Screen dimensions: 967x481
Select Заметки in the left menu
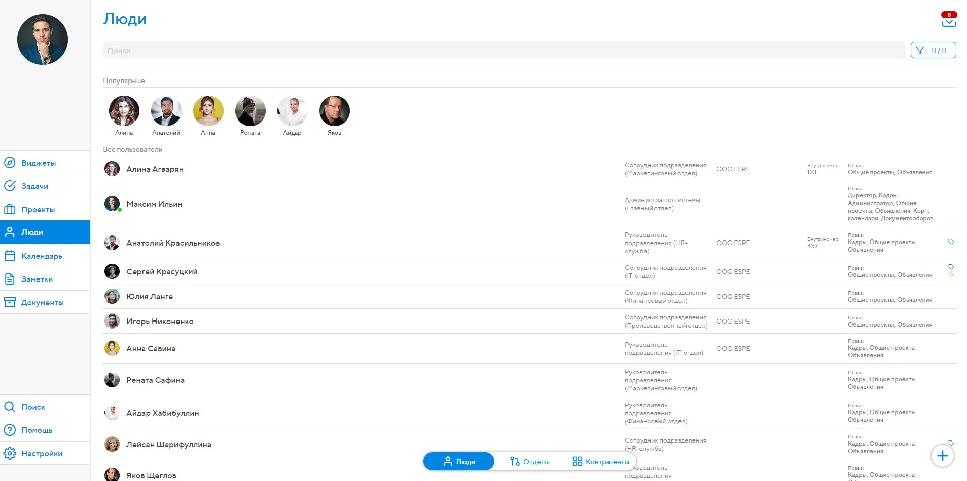[x=37, y=279]
